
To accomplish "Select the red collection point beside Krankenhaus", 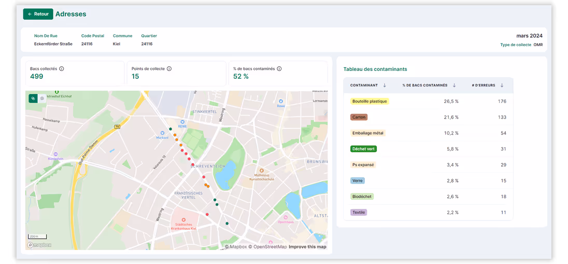I will (x=207, y=214).
